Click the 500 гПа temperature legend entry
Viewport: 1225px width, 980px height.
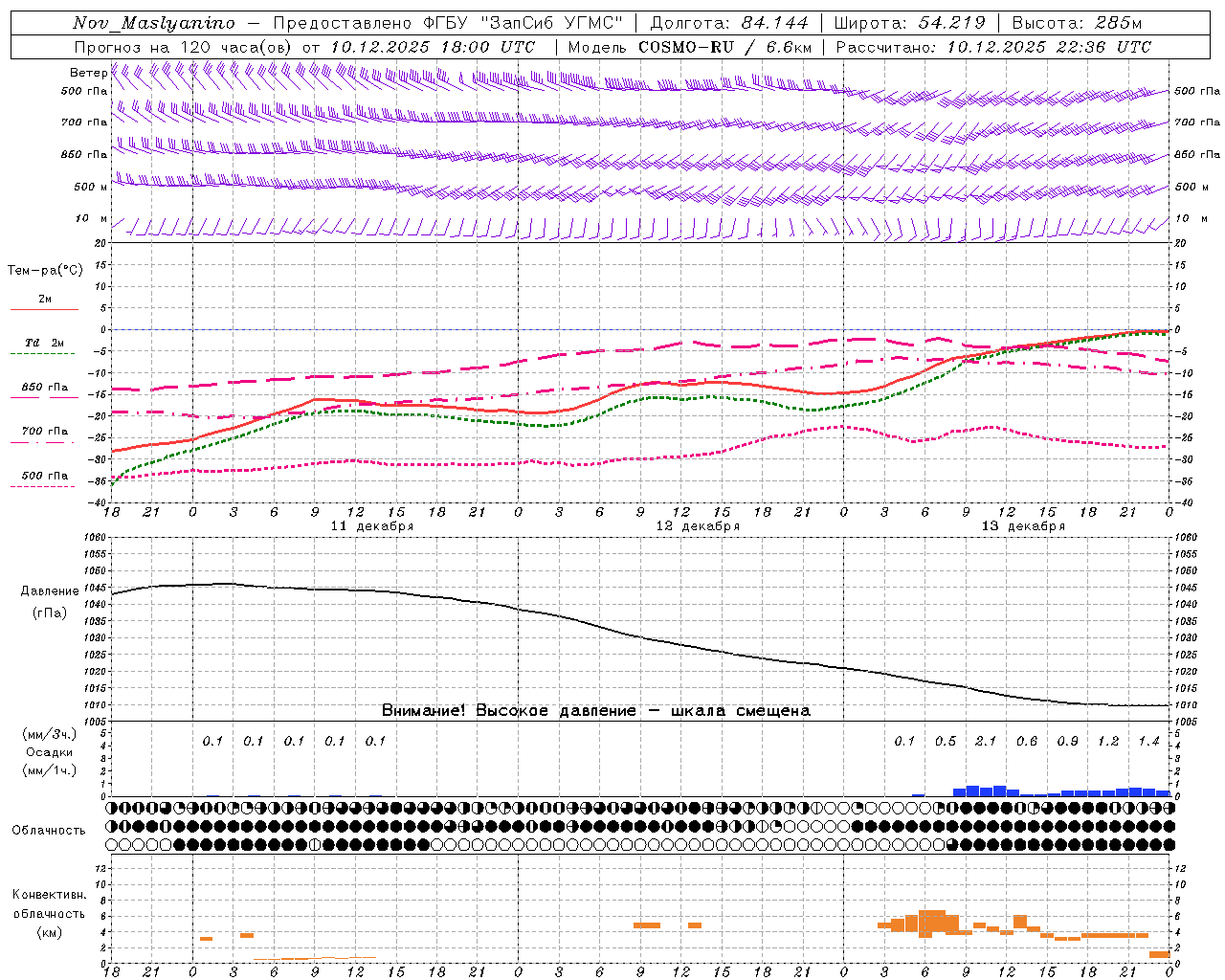[x=45, y=476]
